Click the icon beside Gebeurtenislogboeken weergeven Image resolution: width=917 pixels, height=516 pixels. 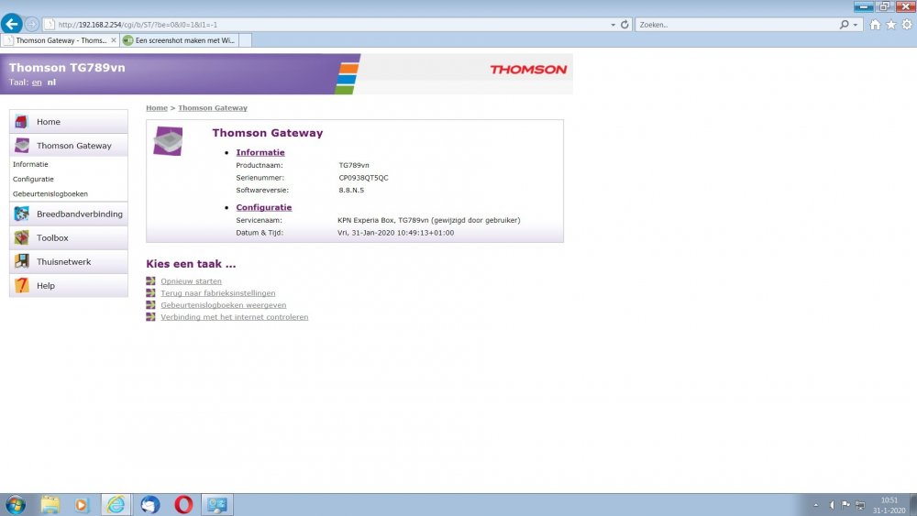(x=151, y=305)
